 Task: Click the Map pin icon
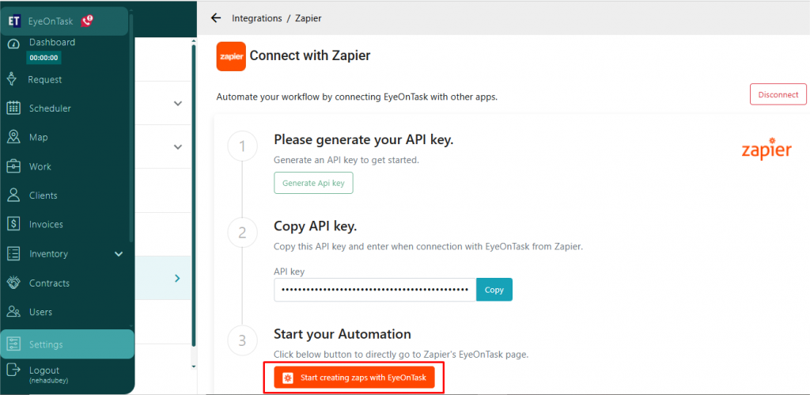(13, 137)
